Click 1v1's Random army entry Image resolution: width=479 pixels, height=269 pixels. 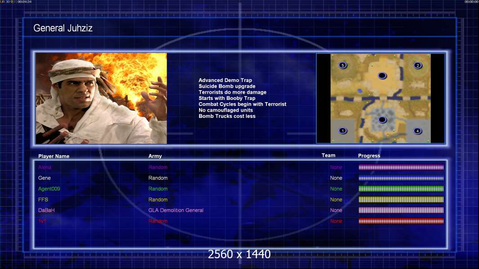coord(158,221)
